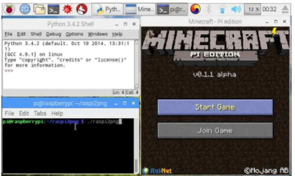Open the file manager folder icon
The image size is (295, 176).
pyautogui.click(x=39, y=9)
